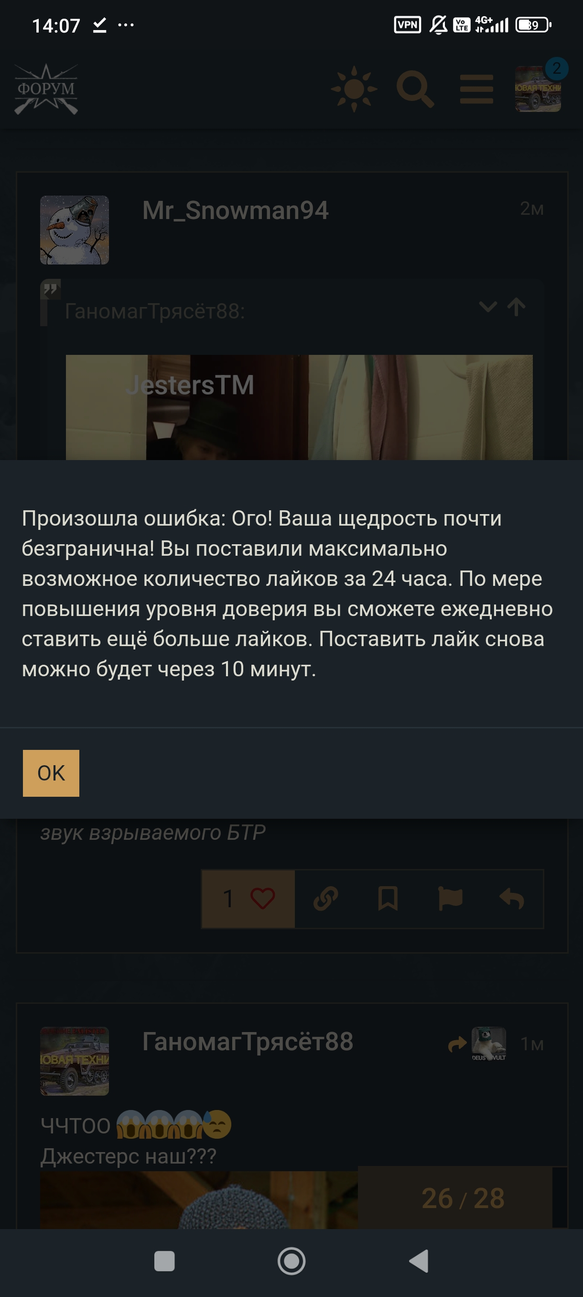This screenshot has width=583, height=1297.
Task: Open the hamburger menu
Action: pyautogui.click(x=476, y=89)
